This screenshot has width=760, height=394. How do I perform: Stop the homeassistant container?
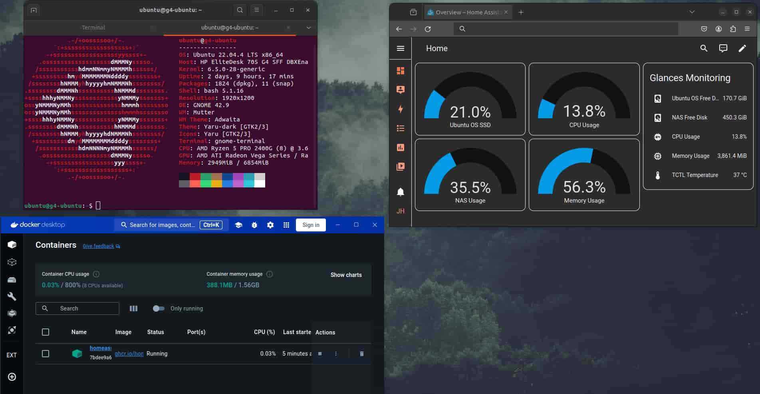click(x=320, y=354)
